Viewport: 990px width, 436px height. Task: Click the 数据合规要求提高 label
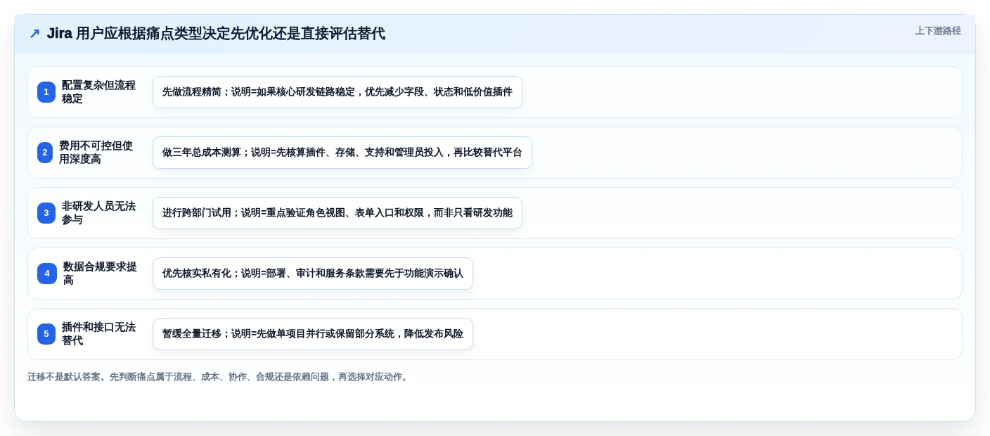100,274
